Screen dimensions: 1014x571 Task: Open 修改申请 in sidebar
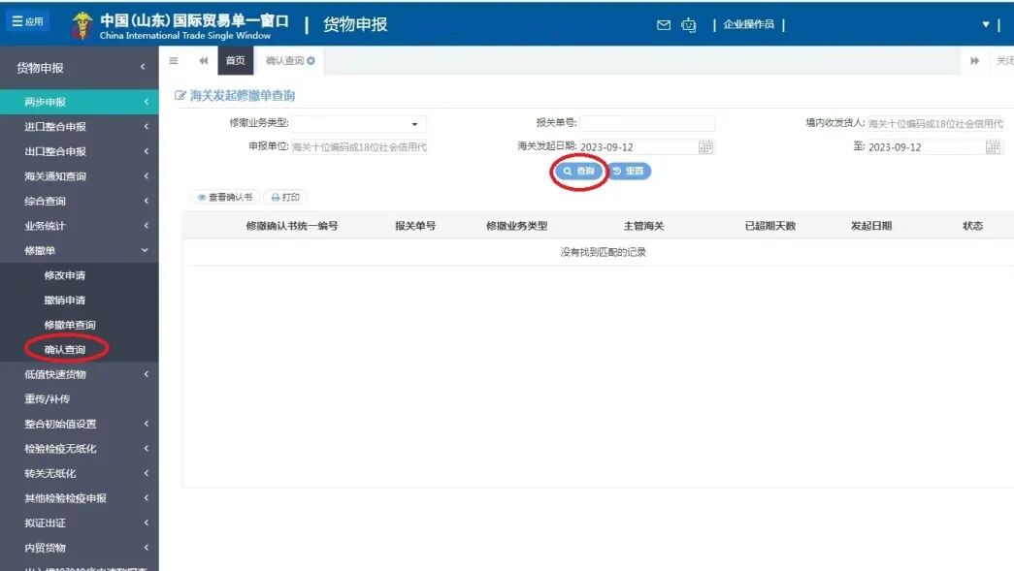click(x=65, y=275)
